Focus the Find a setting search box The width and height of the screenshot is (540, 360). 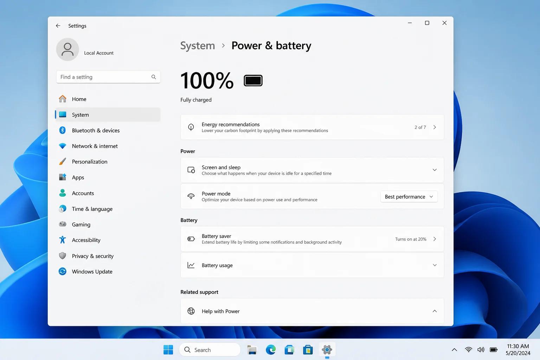(x=108, y=77)
